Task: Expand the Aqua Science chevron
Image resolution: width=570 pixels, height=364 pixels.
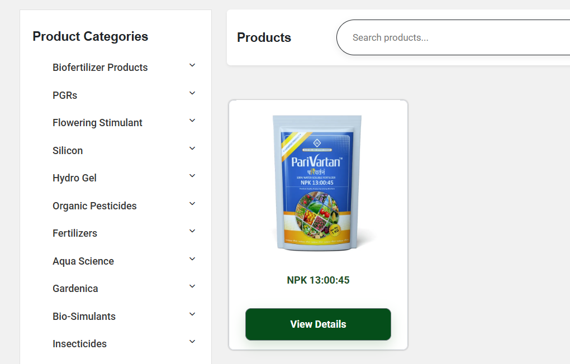Action: [192, 259]
